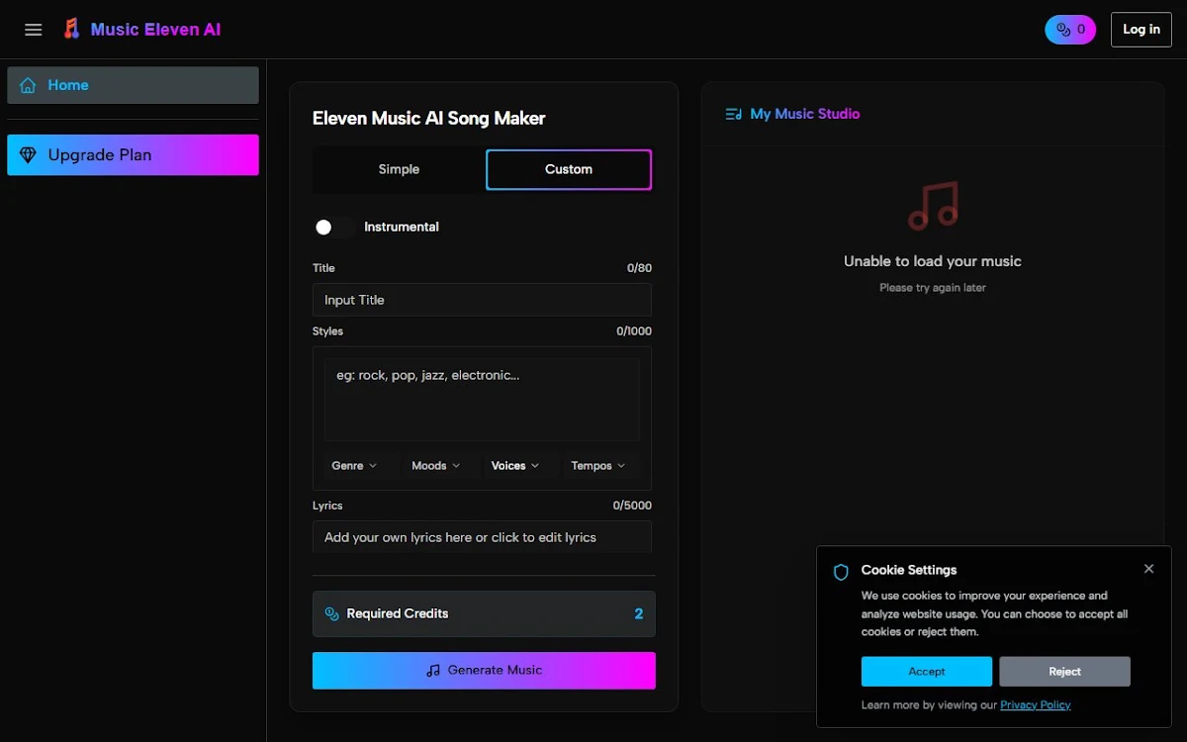Click the red music note icon
1187x742 pixels.
933,206
